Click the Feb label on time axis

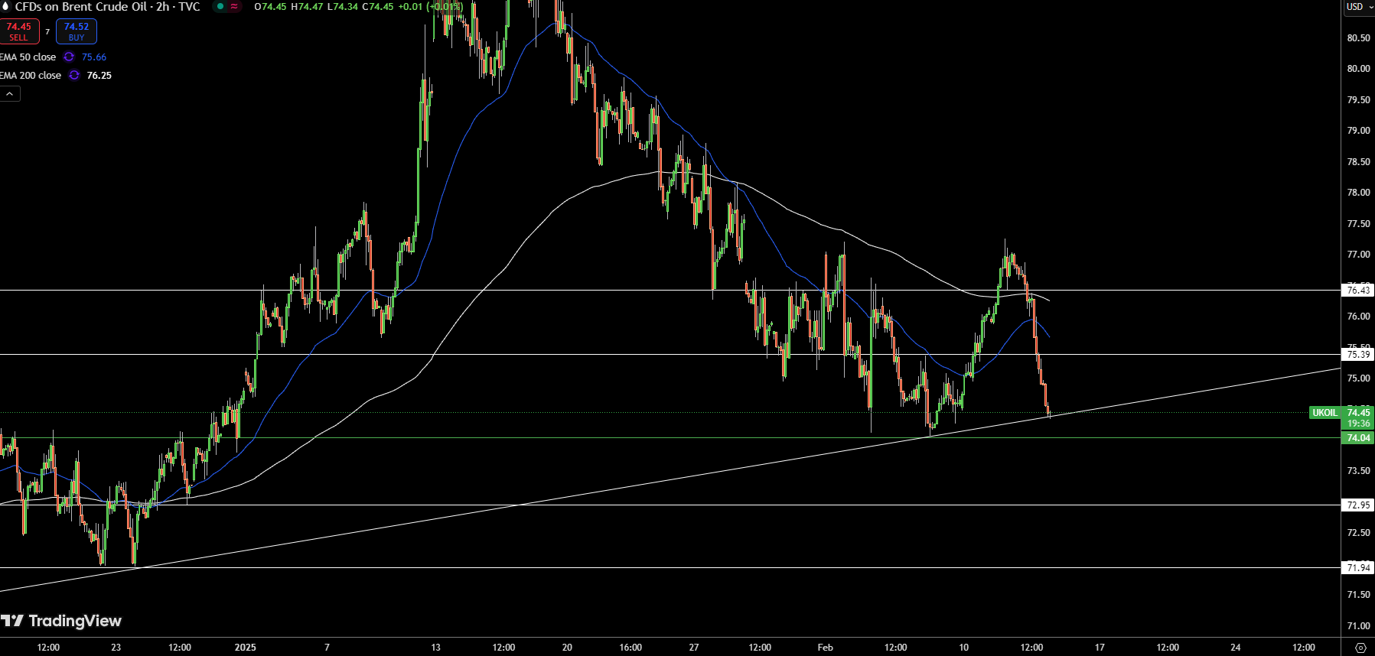(825, 647)
